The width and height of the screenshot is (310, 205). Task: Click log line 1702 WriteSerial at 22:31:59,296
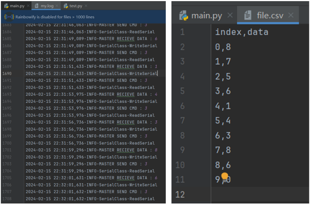(x=92, y=157)
